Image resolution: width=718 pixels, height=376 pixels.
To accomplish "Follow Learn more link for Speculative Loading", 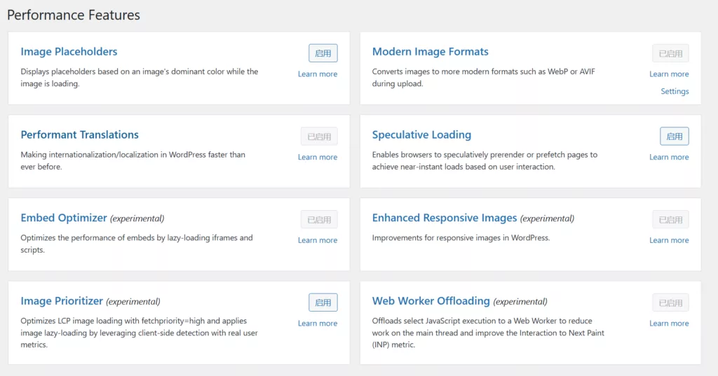I will [668, 158].
